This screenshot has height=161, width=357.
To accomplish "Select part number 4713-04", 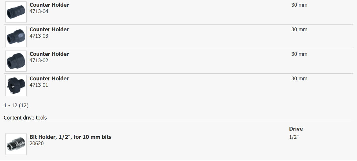I will [x=39, y=12].
